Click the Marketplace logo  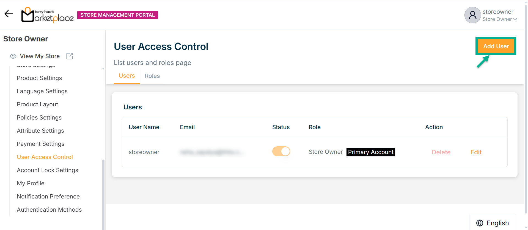pyautogui.click(x=48, y=15)
